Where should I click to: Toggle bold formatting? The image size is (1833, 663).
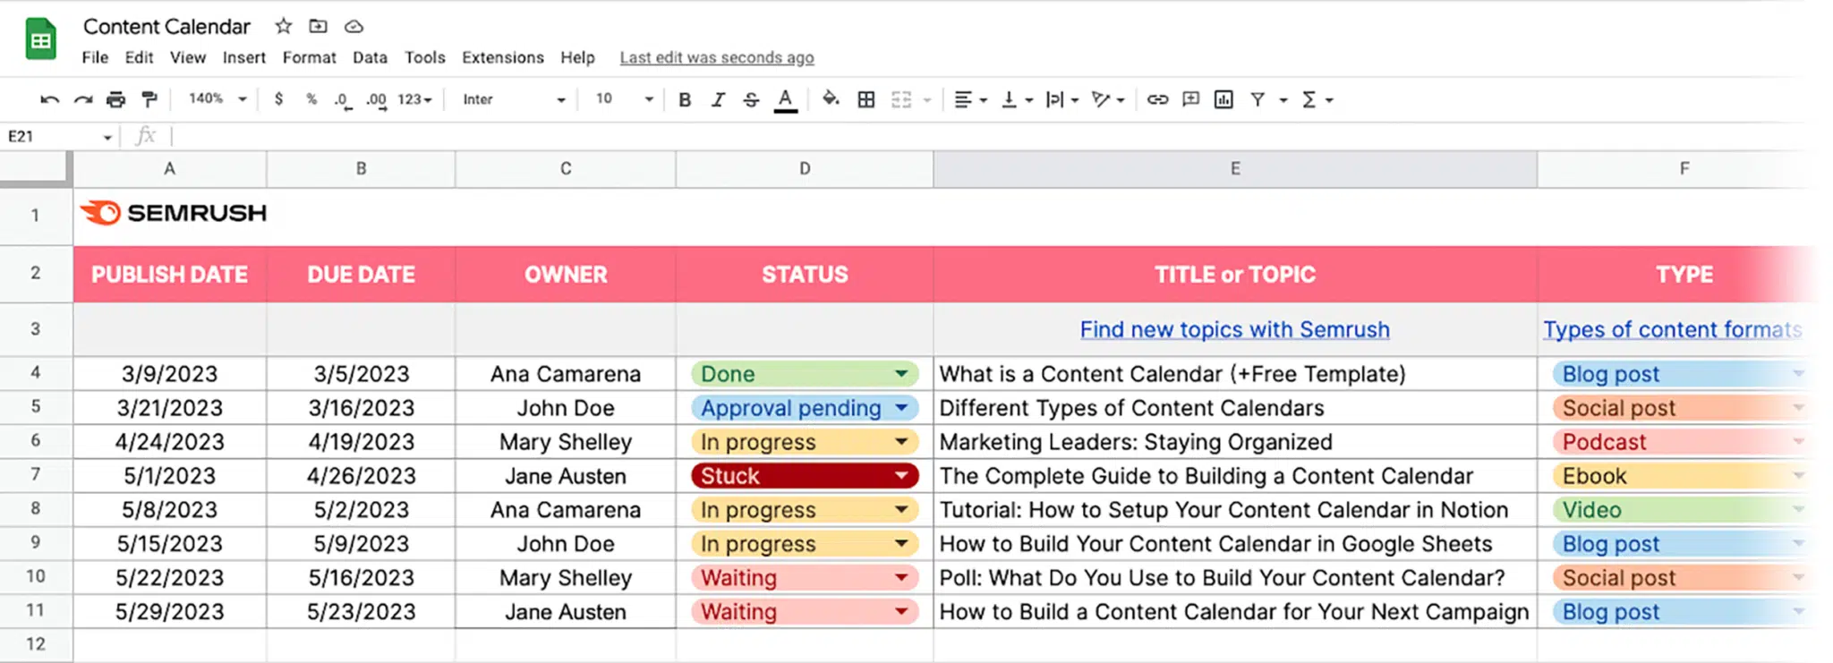pos(685,99)
